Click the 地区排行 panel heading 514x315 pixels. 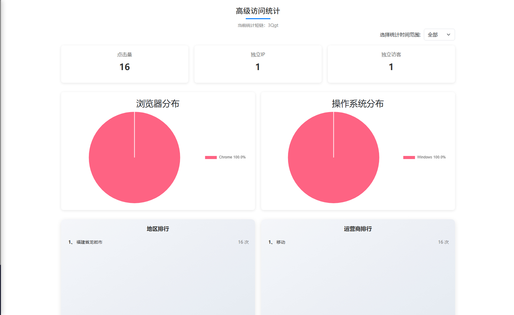(x=158, y=229)
